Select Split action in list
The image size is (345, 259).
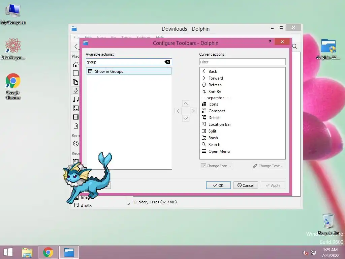coord(243,131)
